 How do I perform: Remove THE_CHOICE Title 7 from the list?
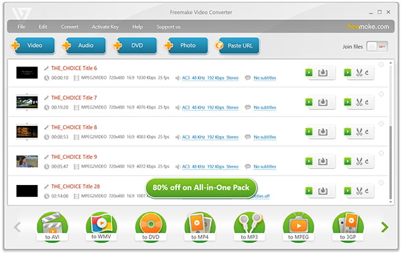point(381,94)
